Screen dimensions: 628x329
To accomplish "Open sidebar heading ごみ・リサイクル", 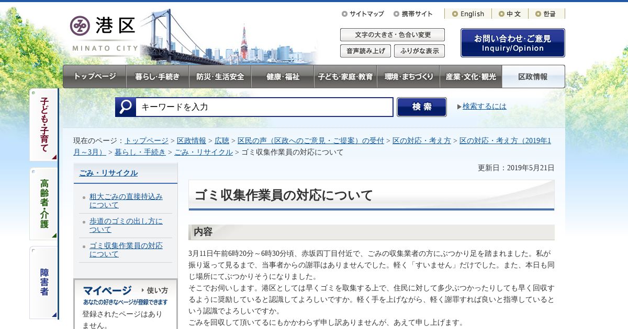I will [108, 173].
